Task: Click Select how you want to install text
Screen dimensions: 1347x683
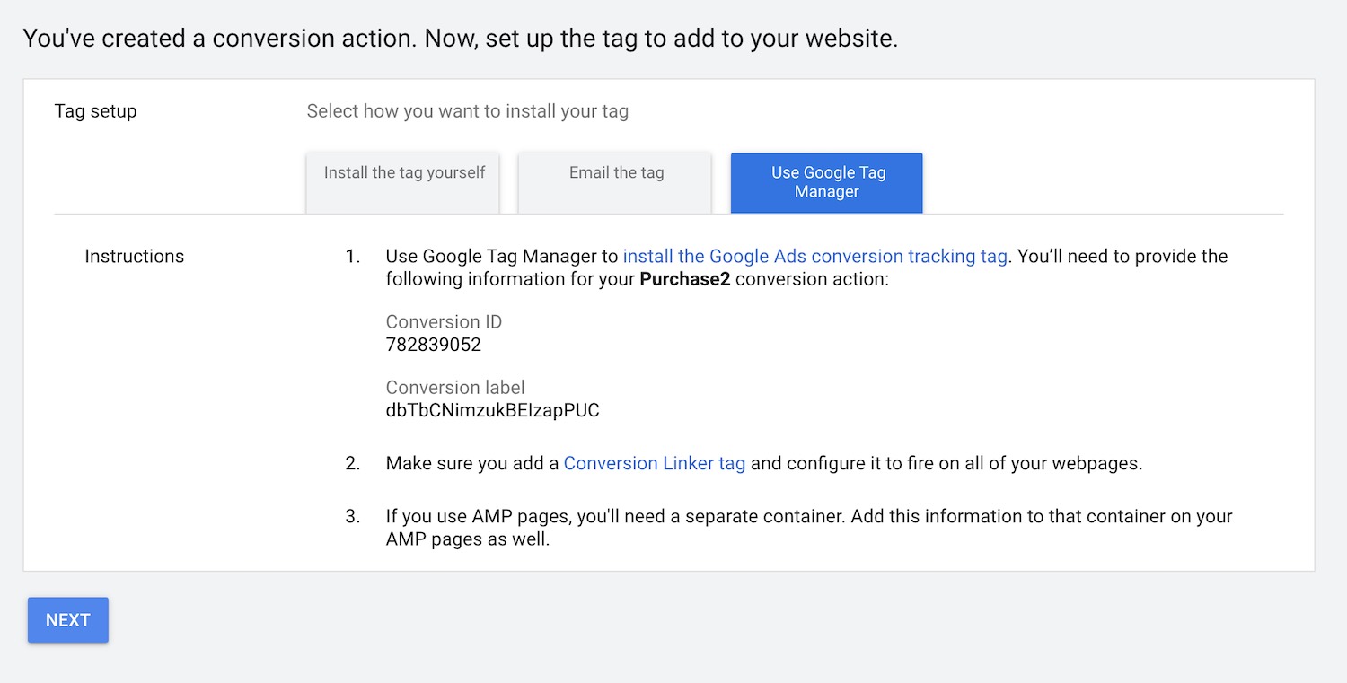Action: tap(468, 111)
